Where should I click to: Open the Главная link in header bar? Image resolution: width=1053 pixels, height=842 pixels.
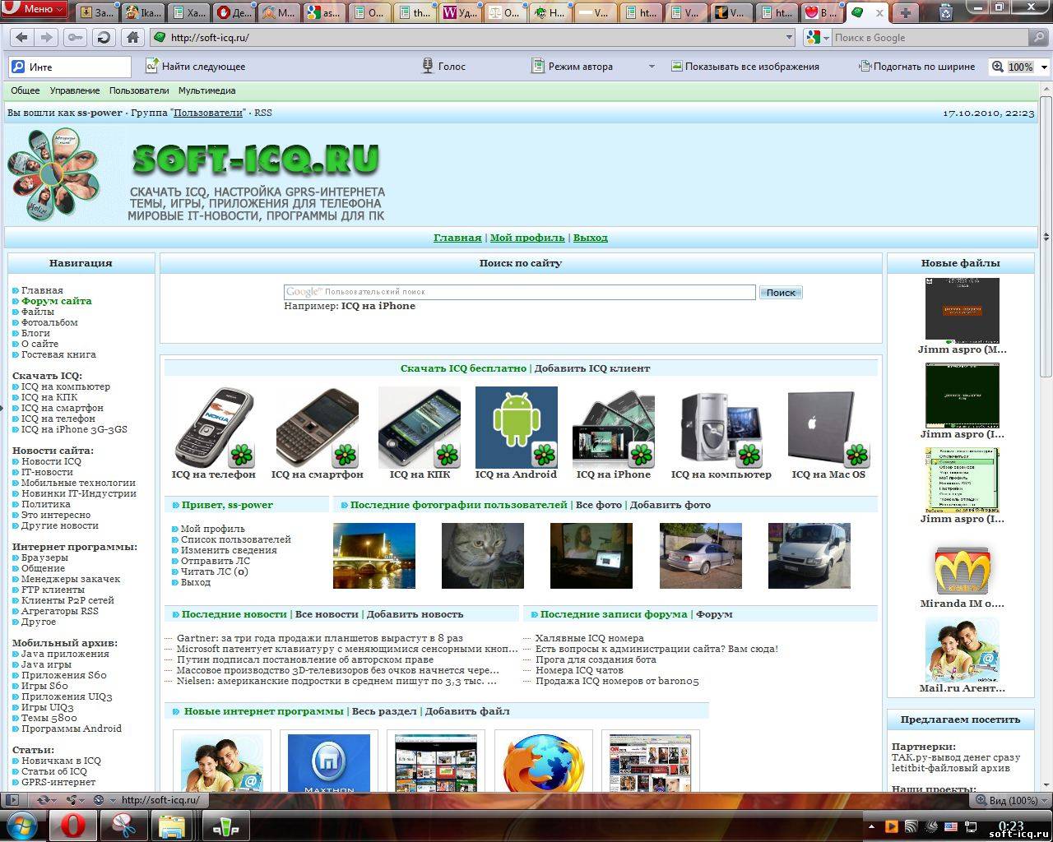(x=457, y=238)
